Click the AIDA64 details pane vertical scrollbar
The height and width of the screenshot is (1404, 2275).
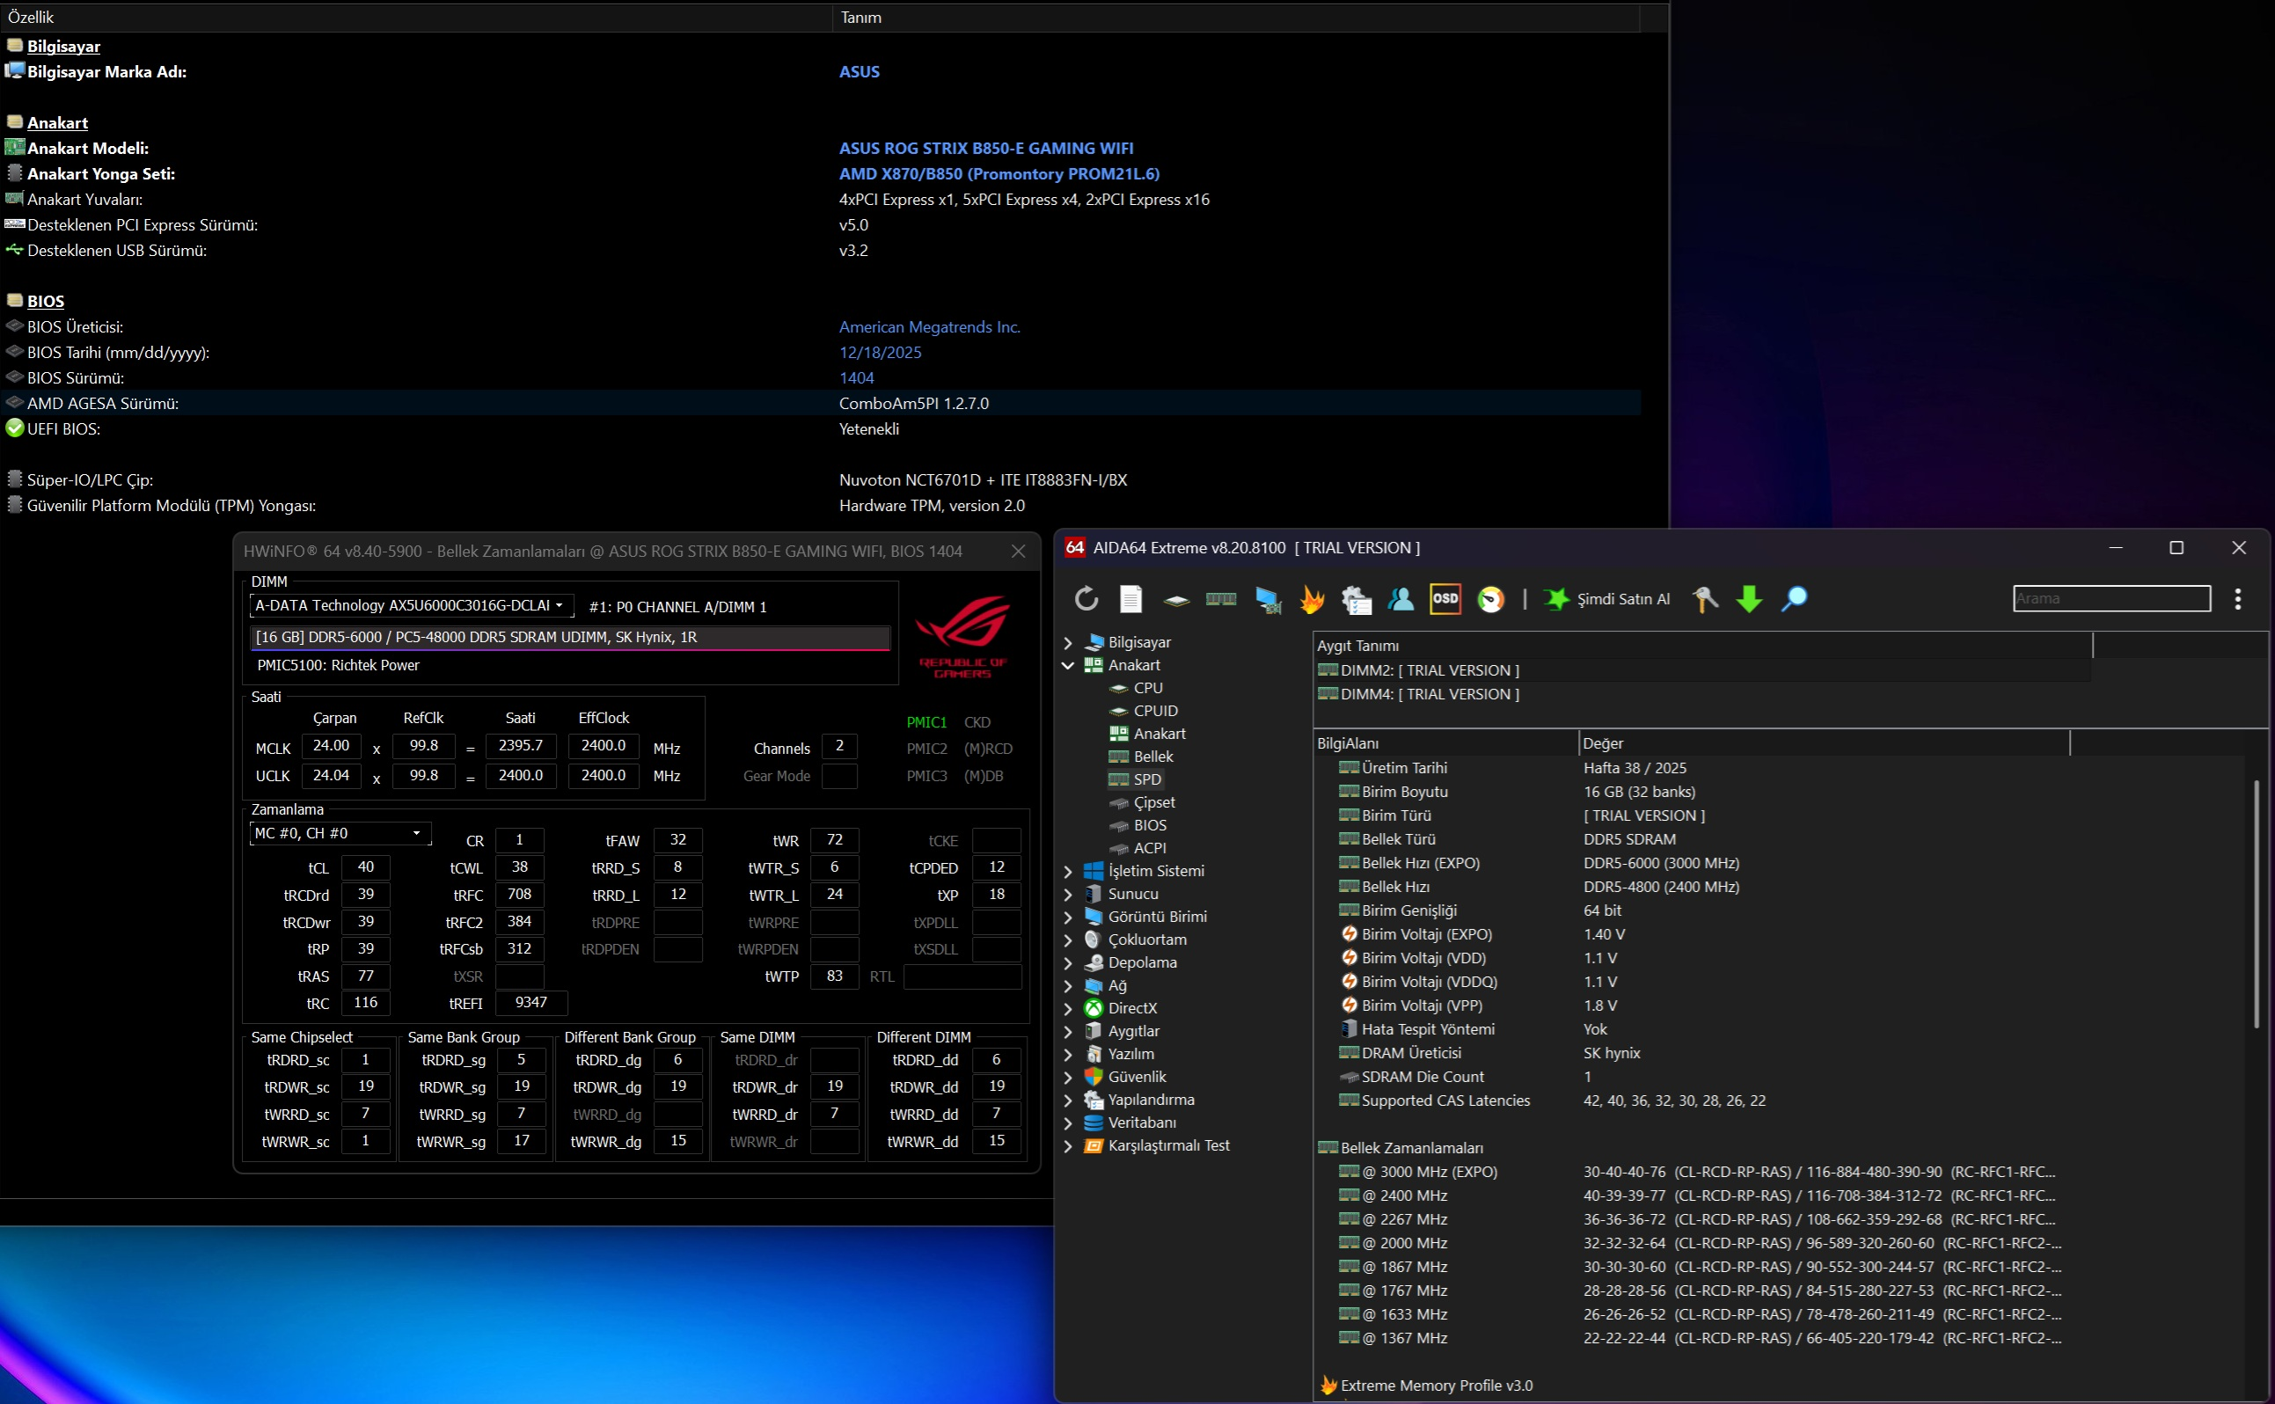point(2257,905)
